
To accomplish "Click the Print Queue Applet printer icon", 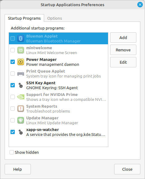I will click(21, 74).
